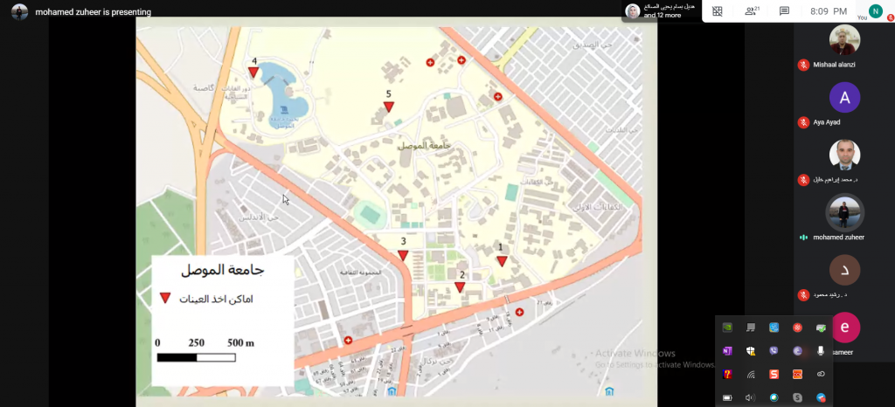Viewport: 895px width, 407px height.
Task: Select Aya Ayad's participant tile
Action: click(844, 98)
